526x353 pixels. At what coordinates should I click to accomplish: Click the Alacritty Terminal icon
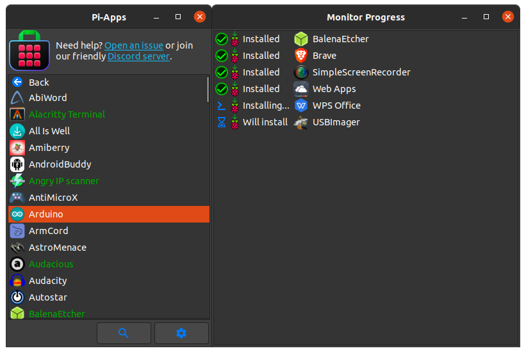pos(17,114)
